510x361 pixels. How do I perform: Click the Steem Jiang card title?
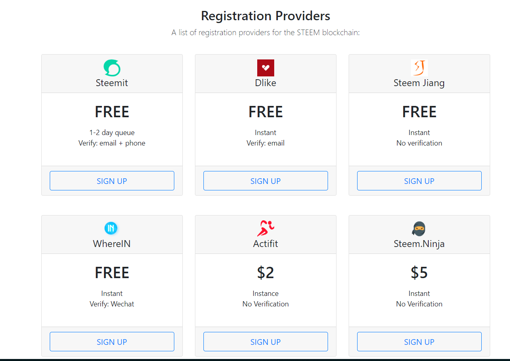419,83
